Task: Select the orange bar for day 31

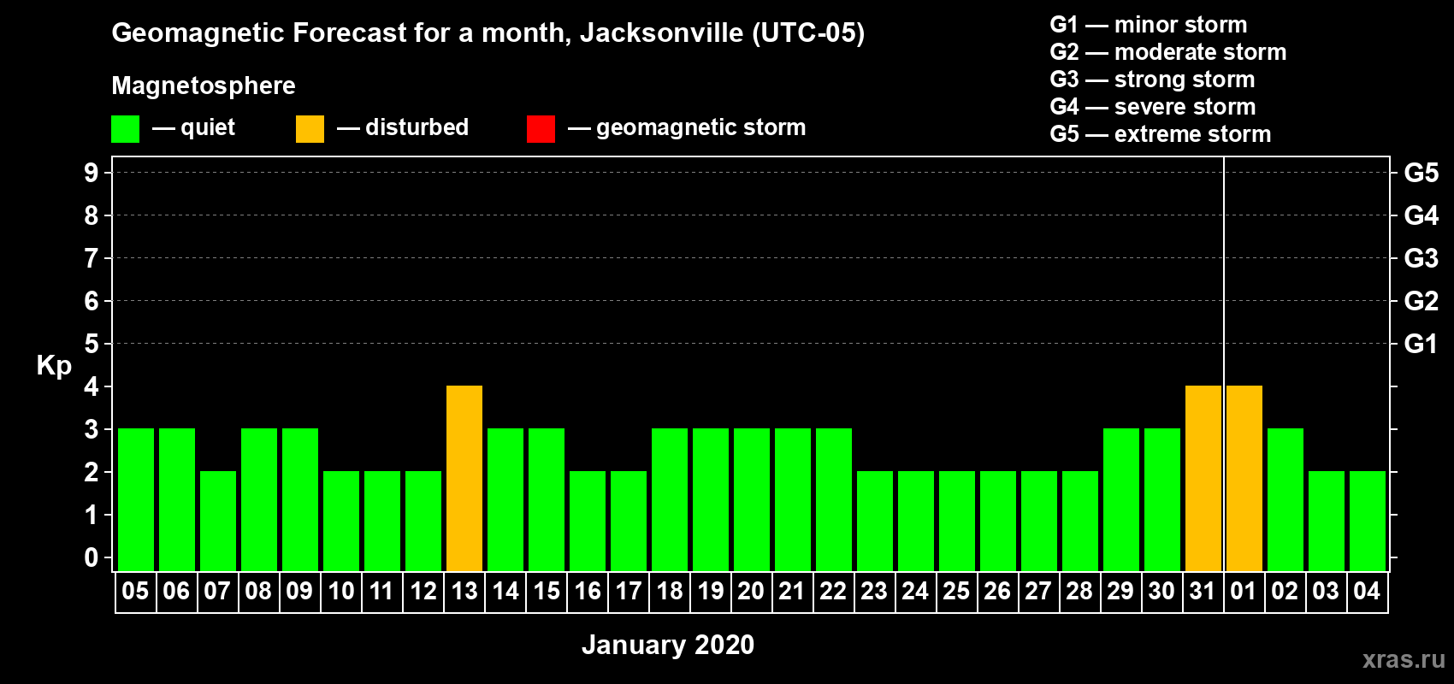Action: 1203,479
